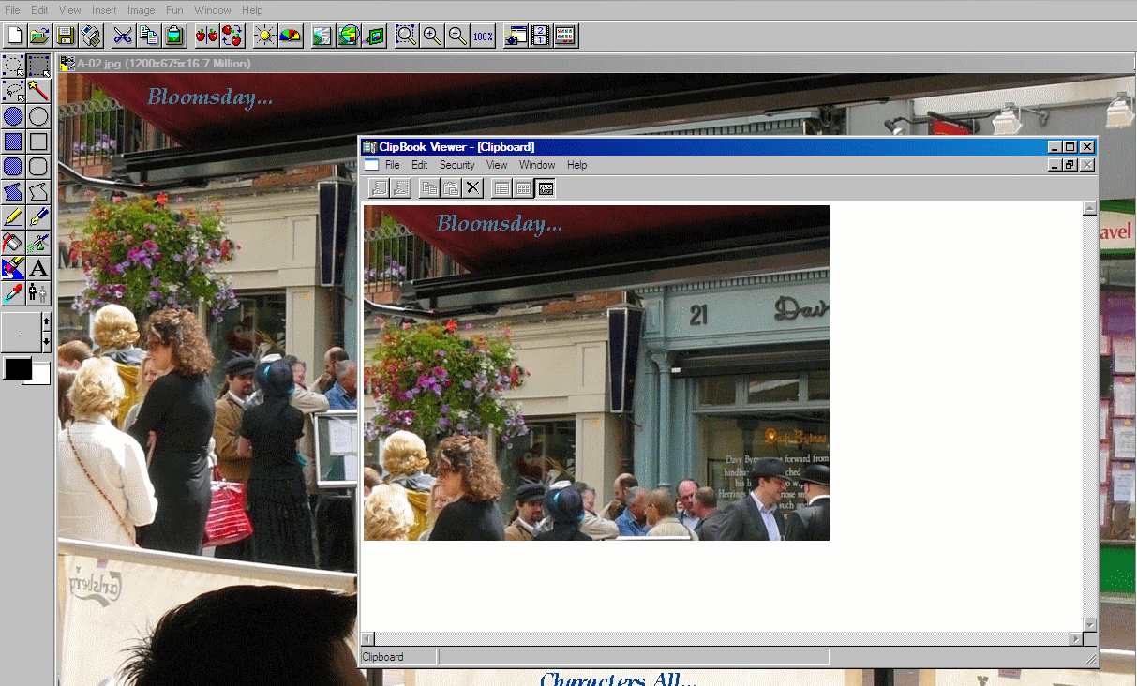Open a file with the folder icon
This screenshot has width=1137, height=686.
(39, 36)
